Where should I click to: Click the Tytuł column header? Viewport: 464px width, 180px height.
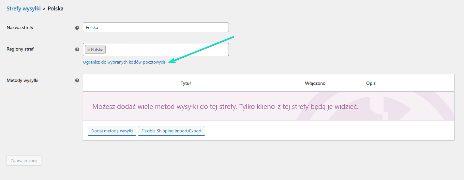point(186,83)
